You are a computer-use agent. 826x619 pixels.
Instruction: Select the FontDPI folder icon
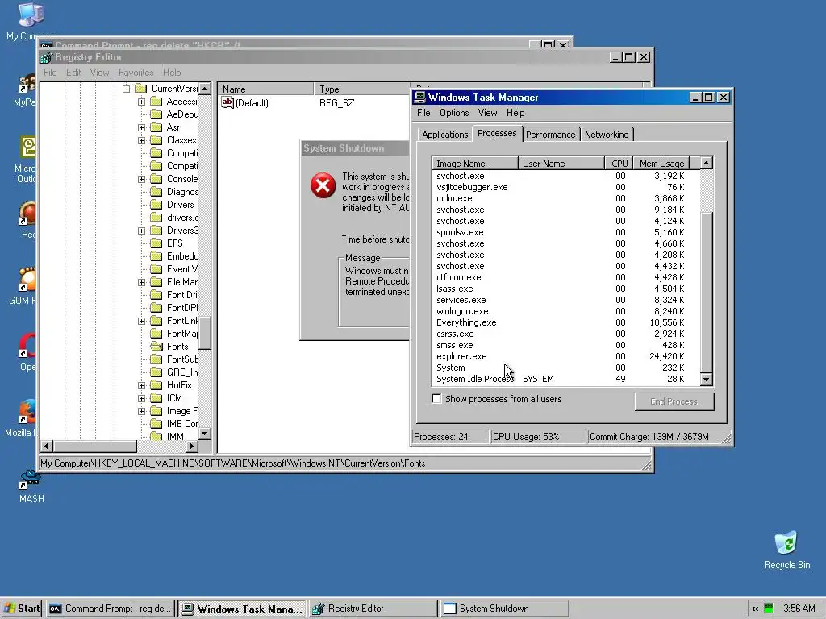156,308
